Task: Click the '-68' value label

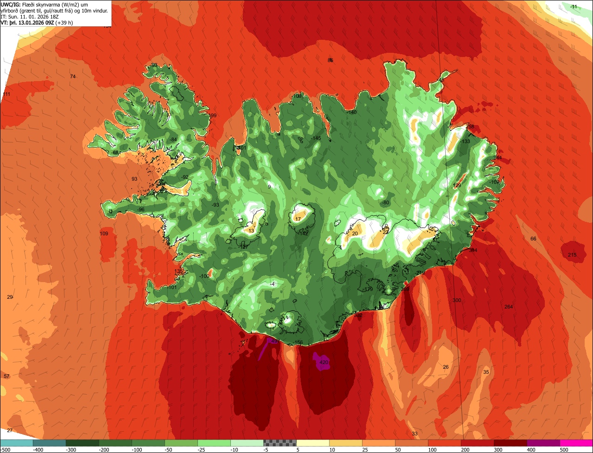Action: [115, 152]
